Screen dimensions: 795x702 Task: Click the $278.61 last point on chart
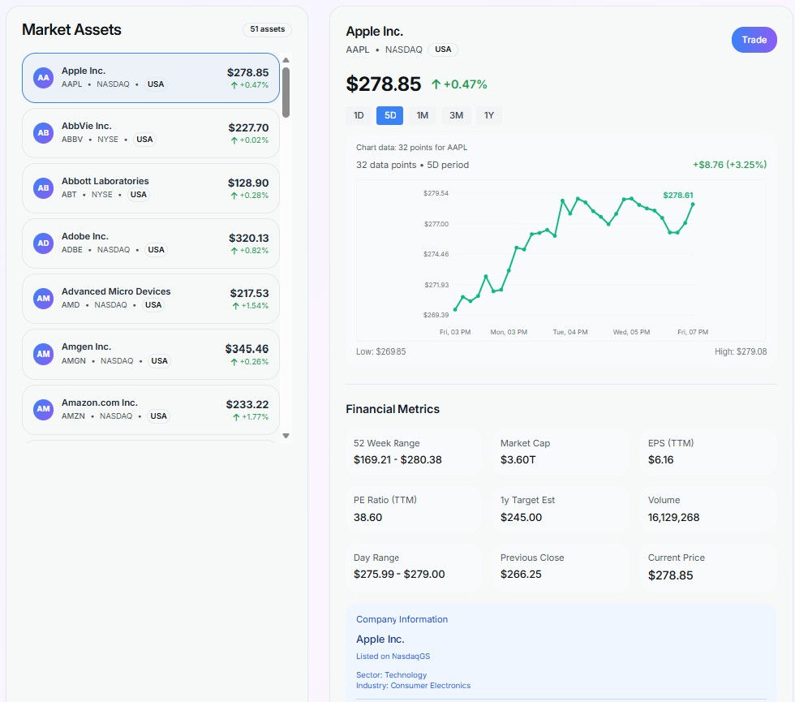coord(693,205)
